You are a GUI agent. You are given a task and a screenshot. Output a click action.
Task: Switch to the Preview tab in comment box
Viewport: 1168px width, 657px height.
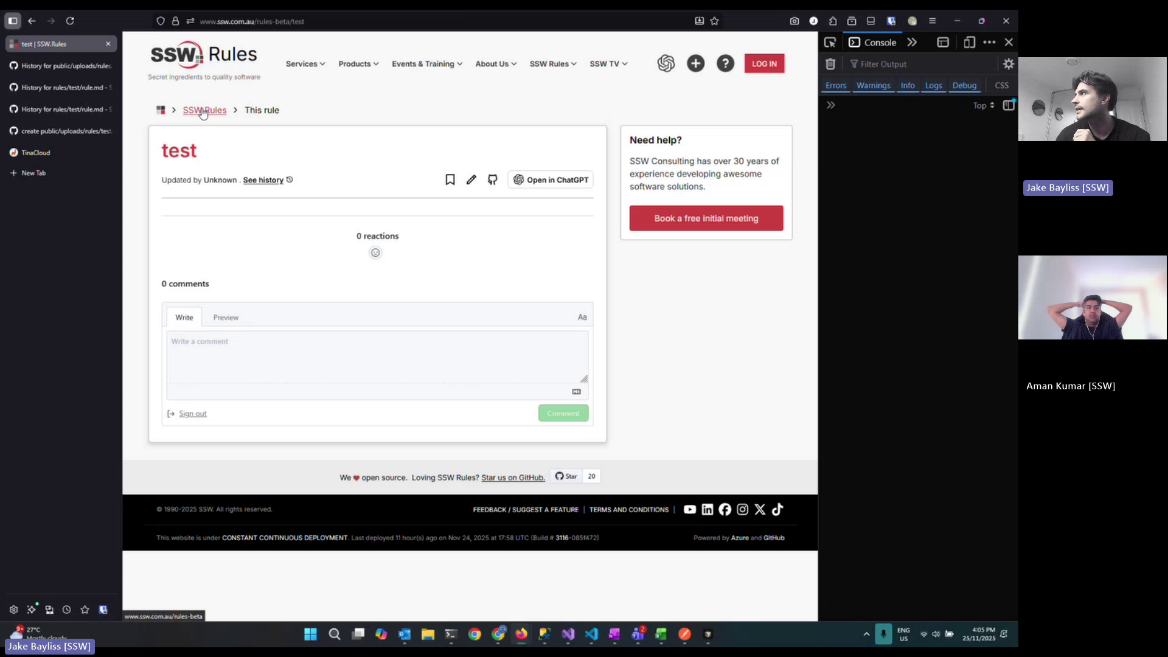pyautogui.click(x=226, y=317)
